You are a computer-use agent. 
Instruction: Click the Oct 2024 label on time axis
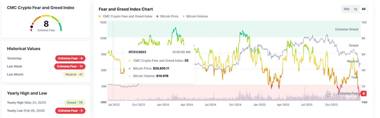235,105
